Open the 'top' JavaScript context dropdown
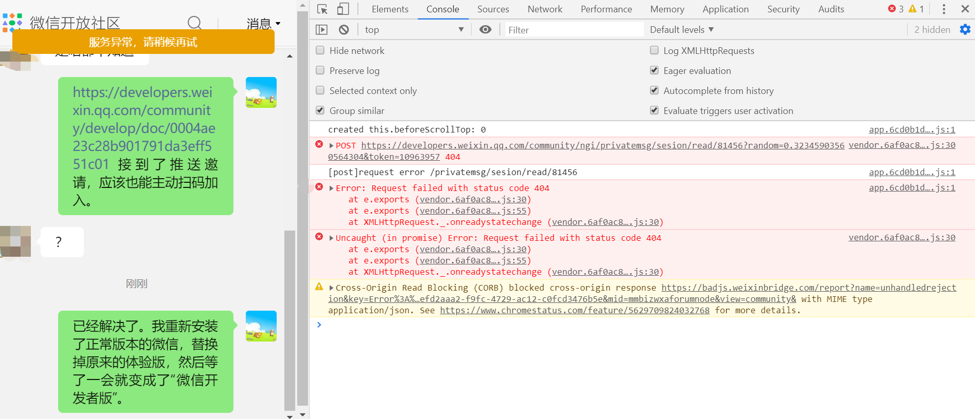Image resolution: width=975 pixels, height=419 pixels. 414,30
